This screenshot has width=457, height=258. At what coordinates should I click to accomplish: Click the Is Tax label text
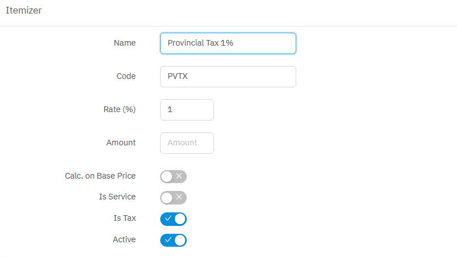(125, 218)
